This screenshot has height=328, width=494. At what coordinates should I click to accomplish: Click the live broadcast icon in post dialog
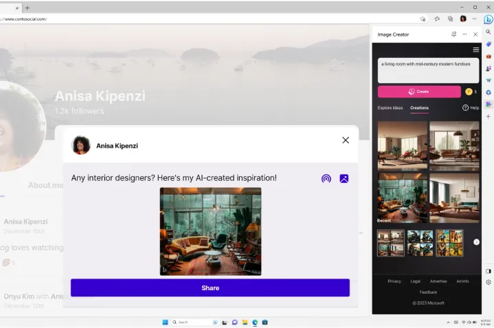[326, 179]
